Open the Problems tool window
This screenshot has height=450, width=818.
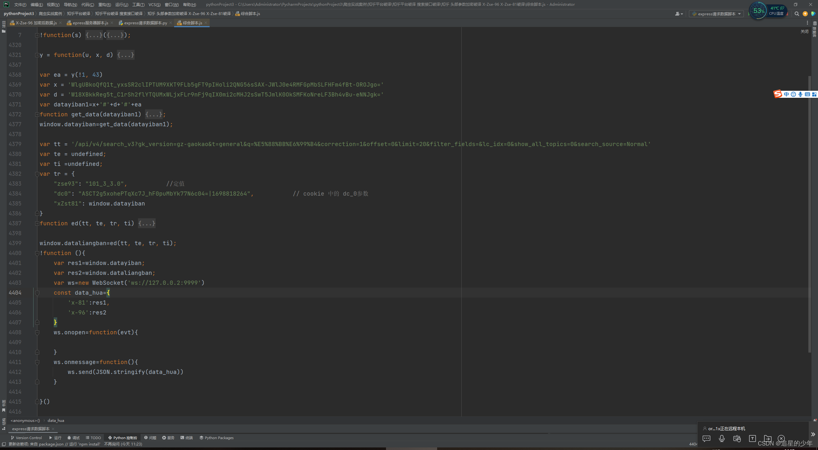[150, 438]
